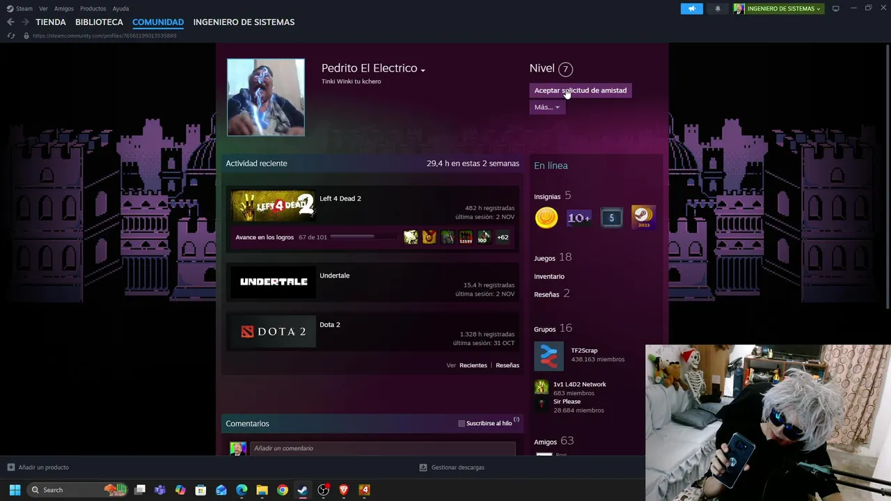Open Brave browser from the taskbar

pos(343,490)
